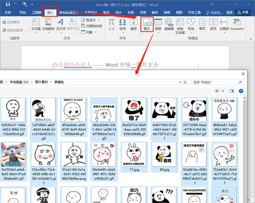Click the 共享 share button

243,12
